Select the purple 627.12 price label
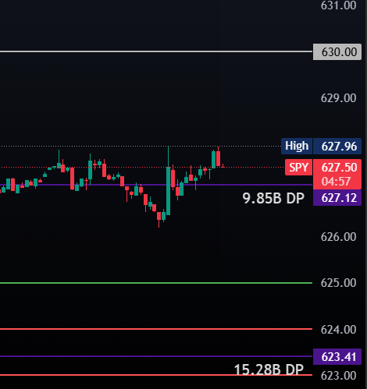 click(337, 198)
